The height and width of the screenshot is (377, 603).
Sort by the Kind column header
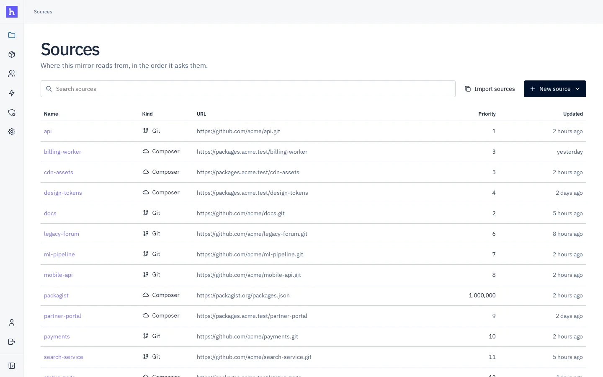147,114
